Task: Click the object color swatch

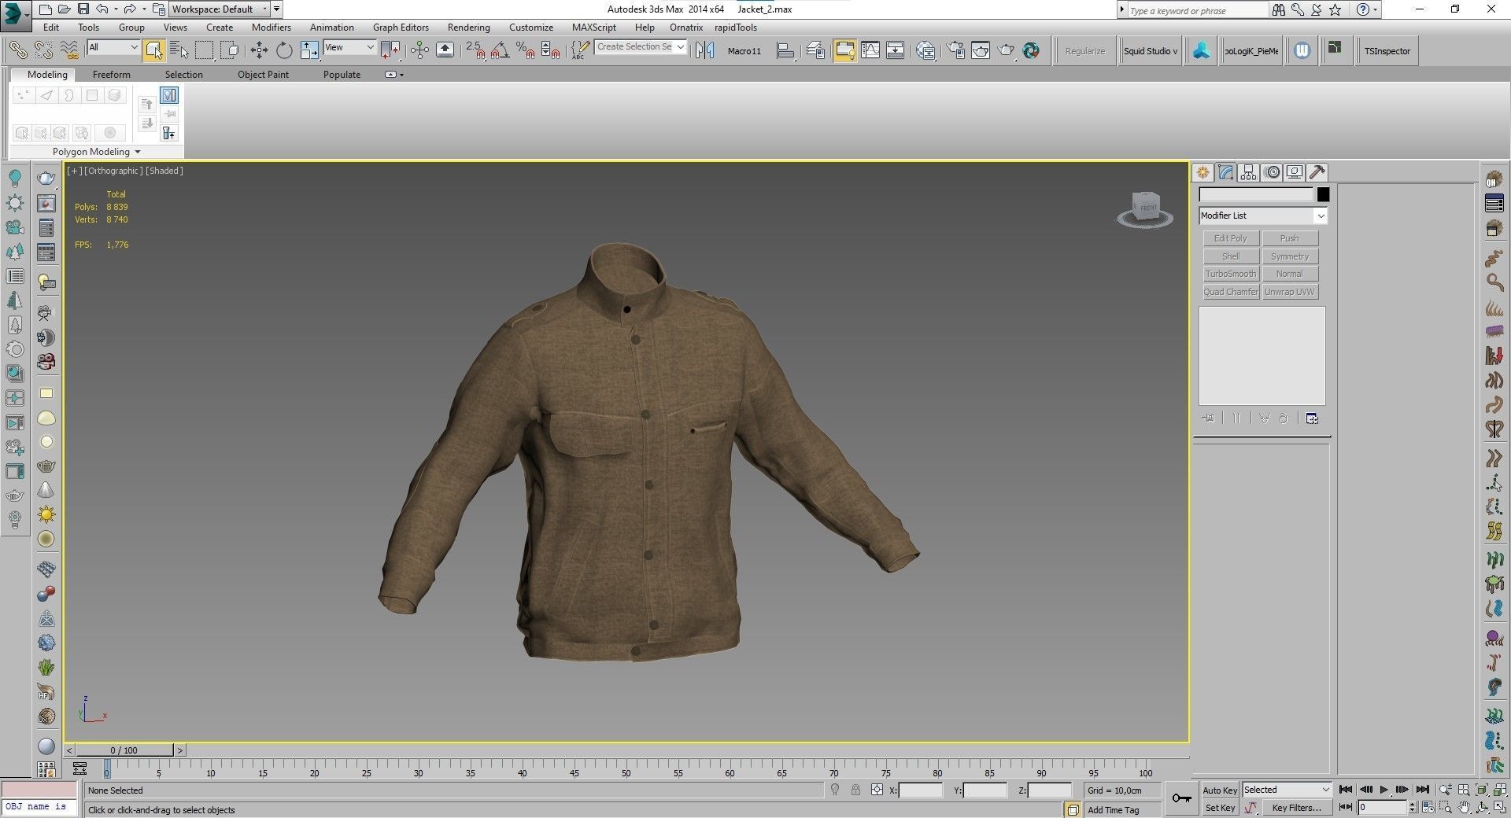Action: pyautogui.click(x=1323, y=194)
